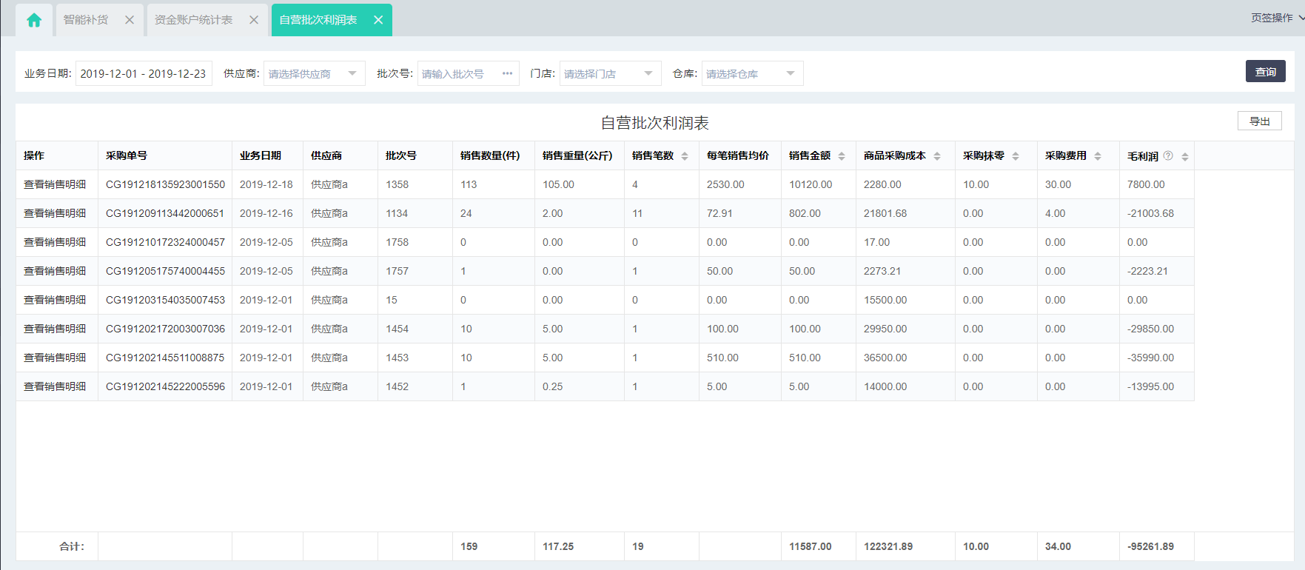Screen dimensions: 1305x570
Task: Sort by 销售笔数 column arrows
Action: [685, 156]
